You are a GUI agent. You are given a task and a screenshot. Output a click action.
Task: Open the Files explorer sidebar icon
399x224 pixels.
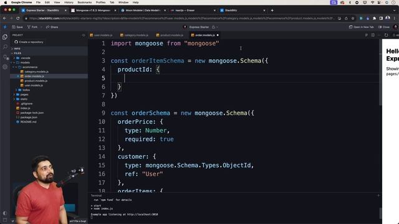tap(5, 37)
